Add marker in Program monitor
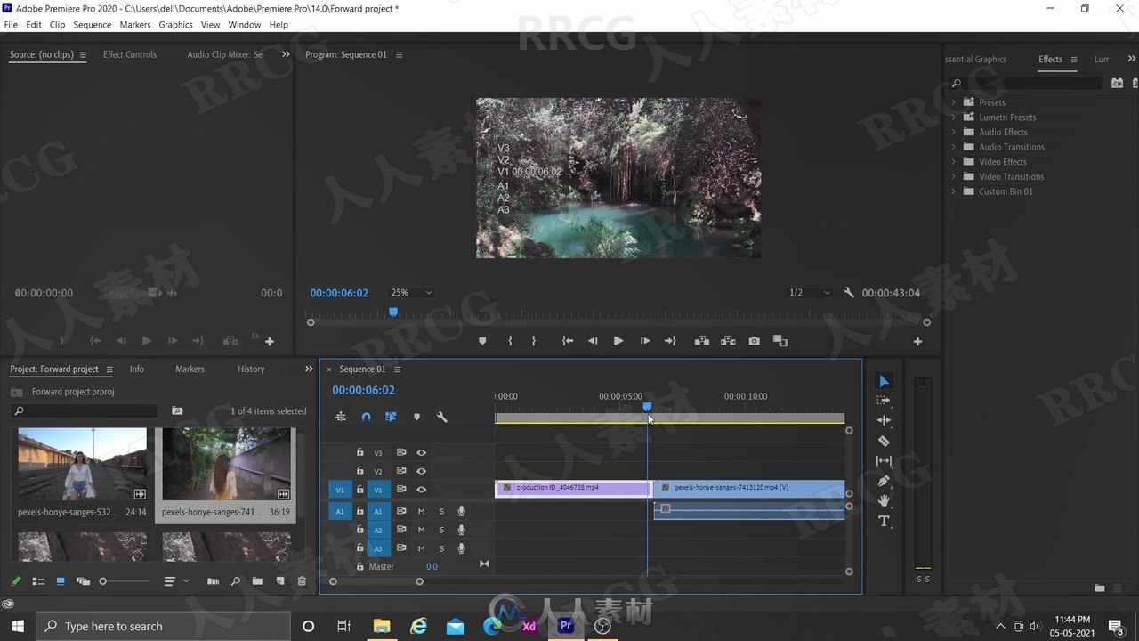 482,341
